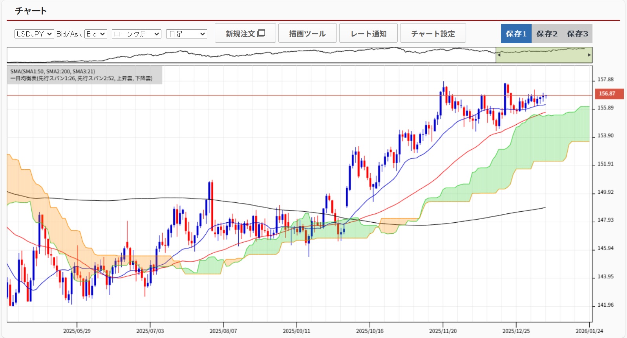Click the popup window icon on 新規注文

[261, 33]
